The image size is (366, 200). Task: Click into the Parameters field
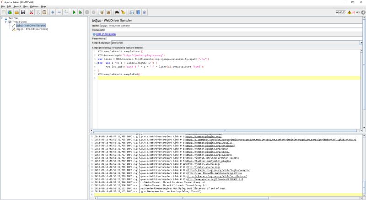(x=234, y=38)
